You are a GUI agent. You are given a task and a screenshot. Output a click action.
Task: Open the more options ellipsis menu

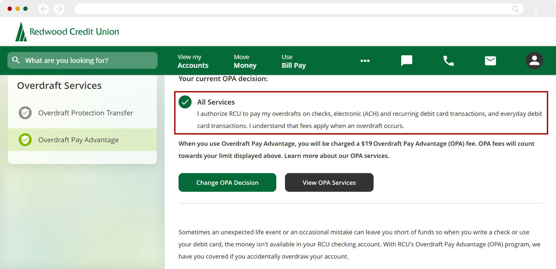[365, 61]
